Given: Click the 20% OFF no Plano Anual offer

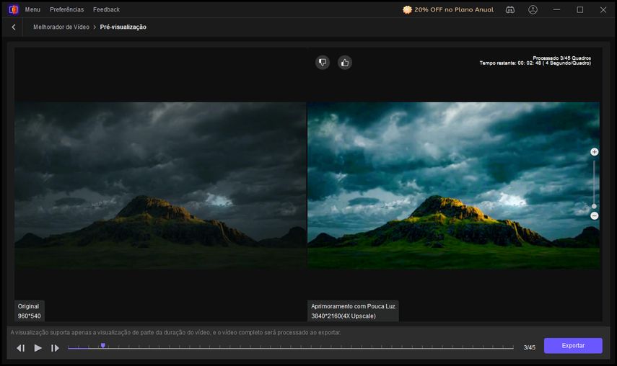Looking at the screenshot, I should click(448, 9).
